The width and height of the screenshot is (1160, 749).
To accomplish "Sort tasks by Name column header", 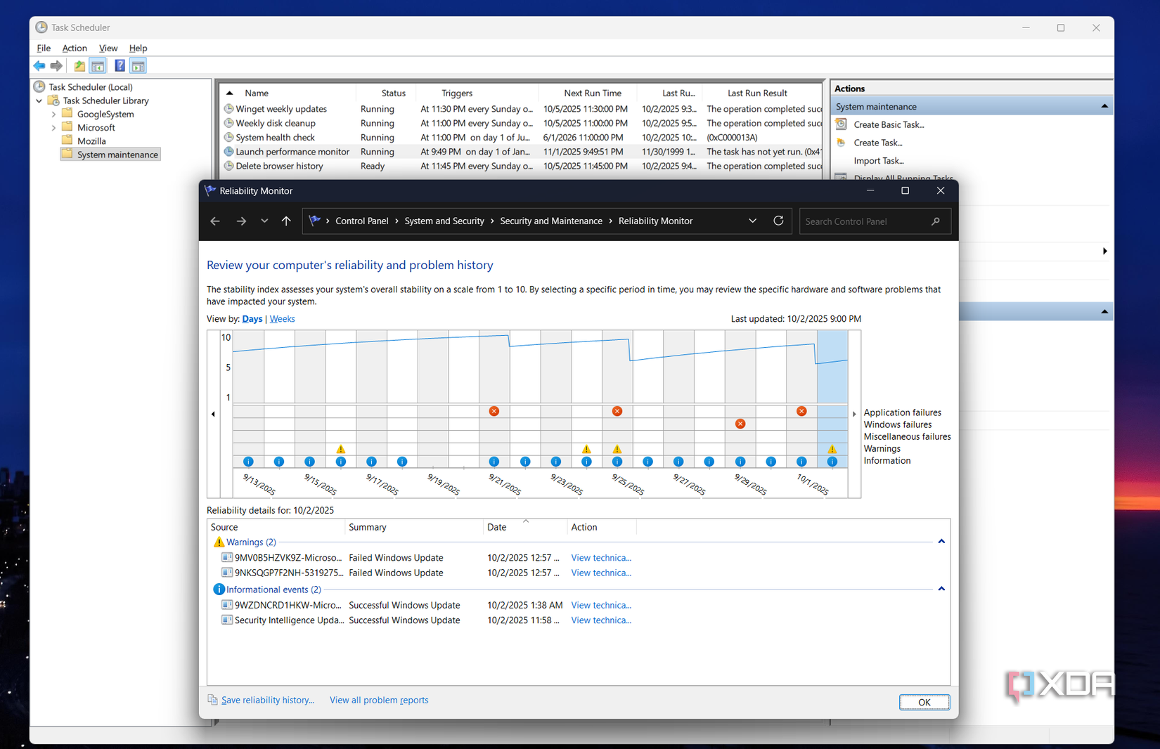I will tap(257, 93).
